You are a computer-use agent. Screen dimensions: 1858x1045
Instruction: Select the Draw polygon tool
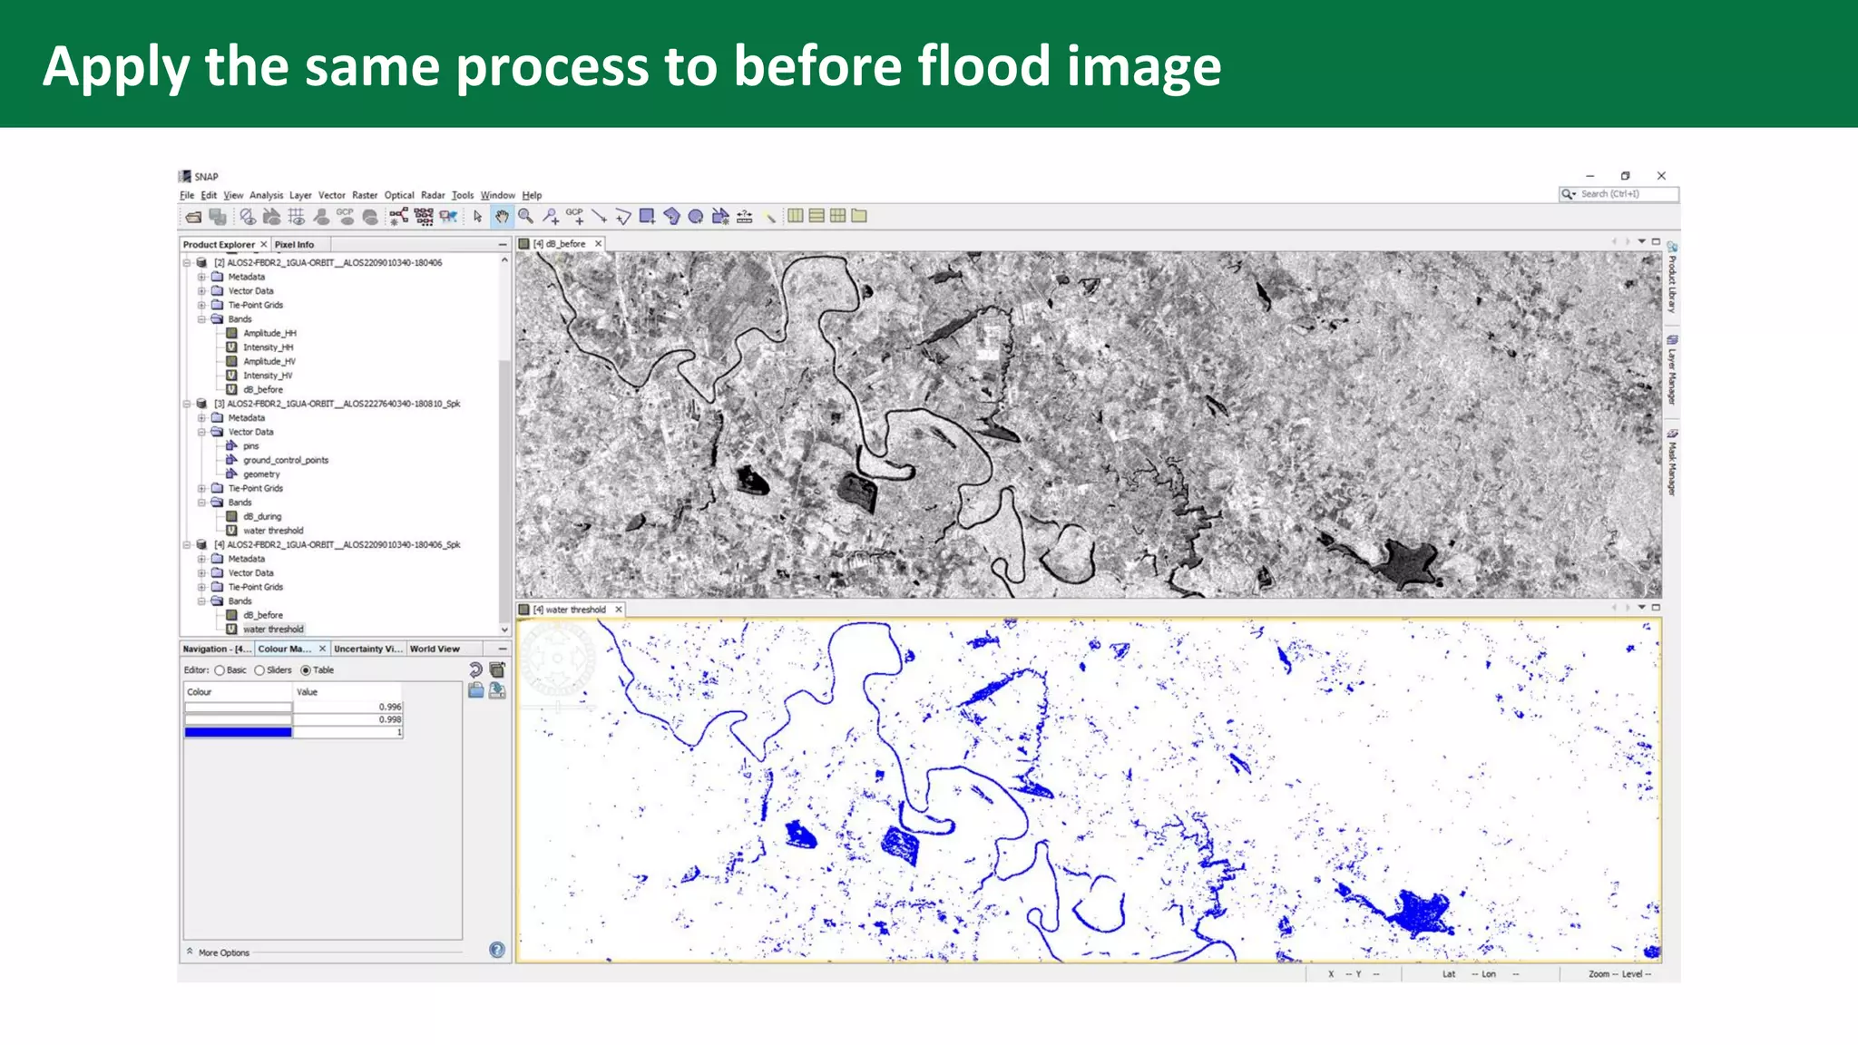(671, 217)
